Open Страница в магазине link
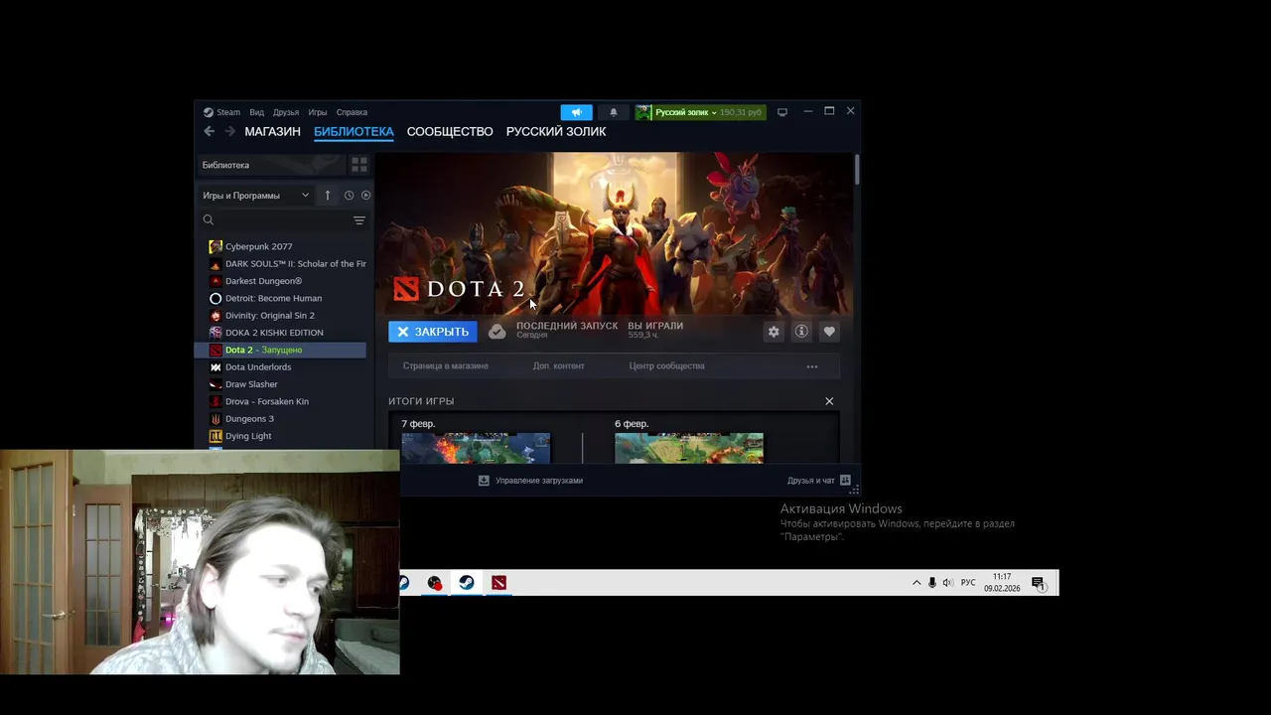The width and height of the screenshot is (1271, 715). point(446,365)
